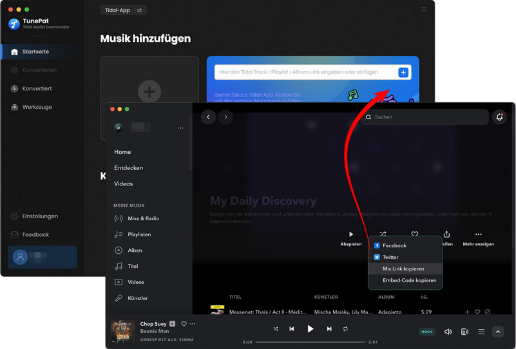Click block icon on Massenet row
Screen dimensions: 516x349
(488, 312)
